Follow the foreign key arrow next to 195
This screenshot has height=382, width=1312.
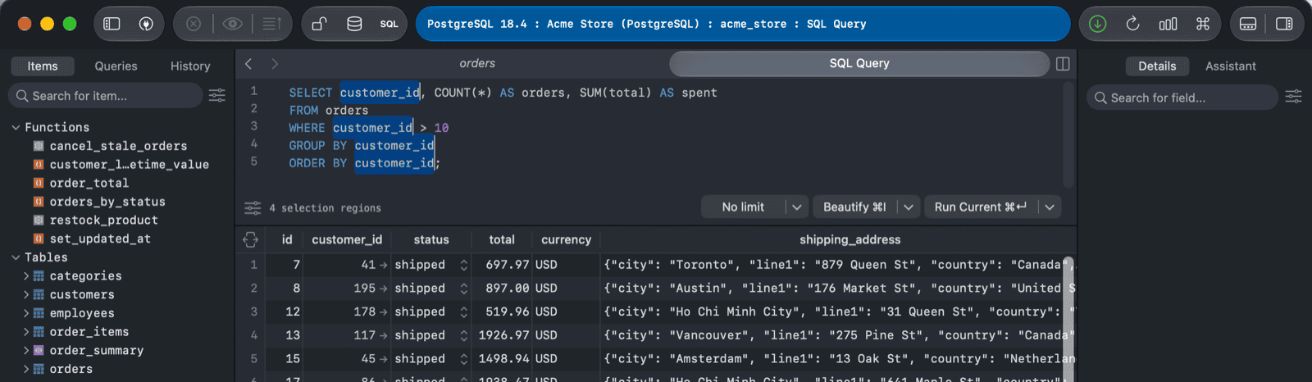tap(383, 289)
